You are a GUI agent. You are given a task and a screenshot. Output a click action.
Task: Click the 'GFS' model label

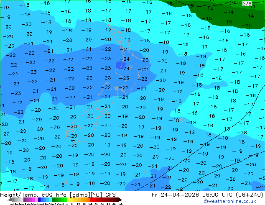[x=110, y=195]
